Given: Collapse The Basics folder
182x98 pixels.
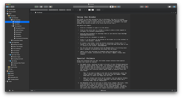Looking at the screenshot, I should 8,16.
